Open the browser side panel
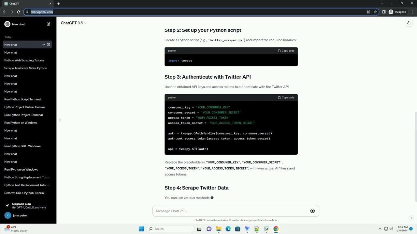This screenshot has height=234, width=417. (x=384, y=12)
